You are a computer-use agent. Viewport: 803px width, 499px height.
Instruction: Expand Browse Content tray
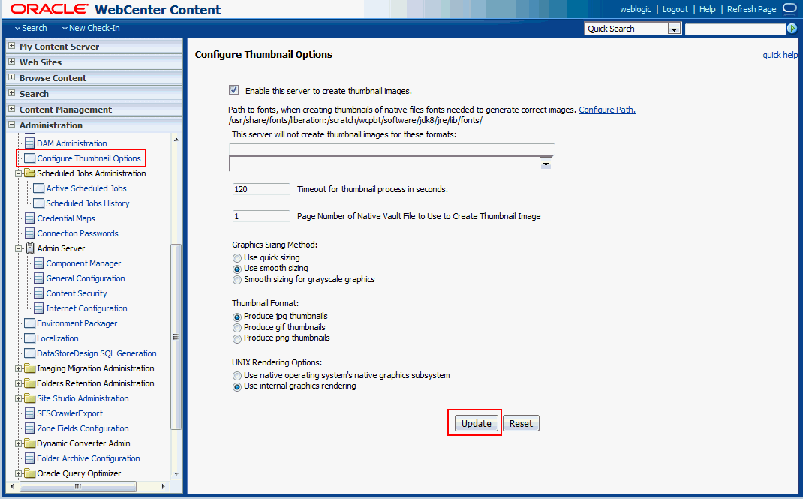point(12,77)
